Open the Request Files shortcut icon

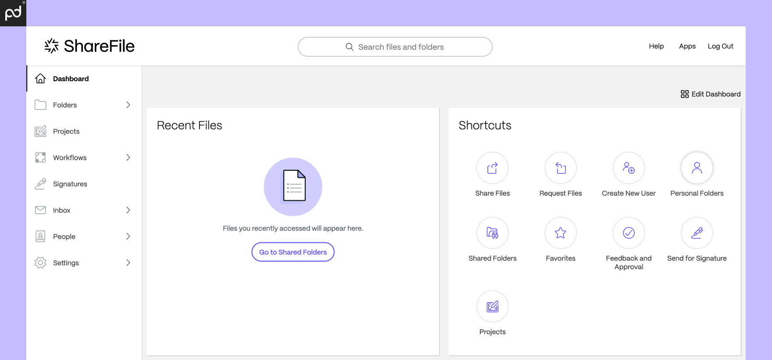tap(561, 168)
